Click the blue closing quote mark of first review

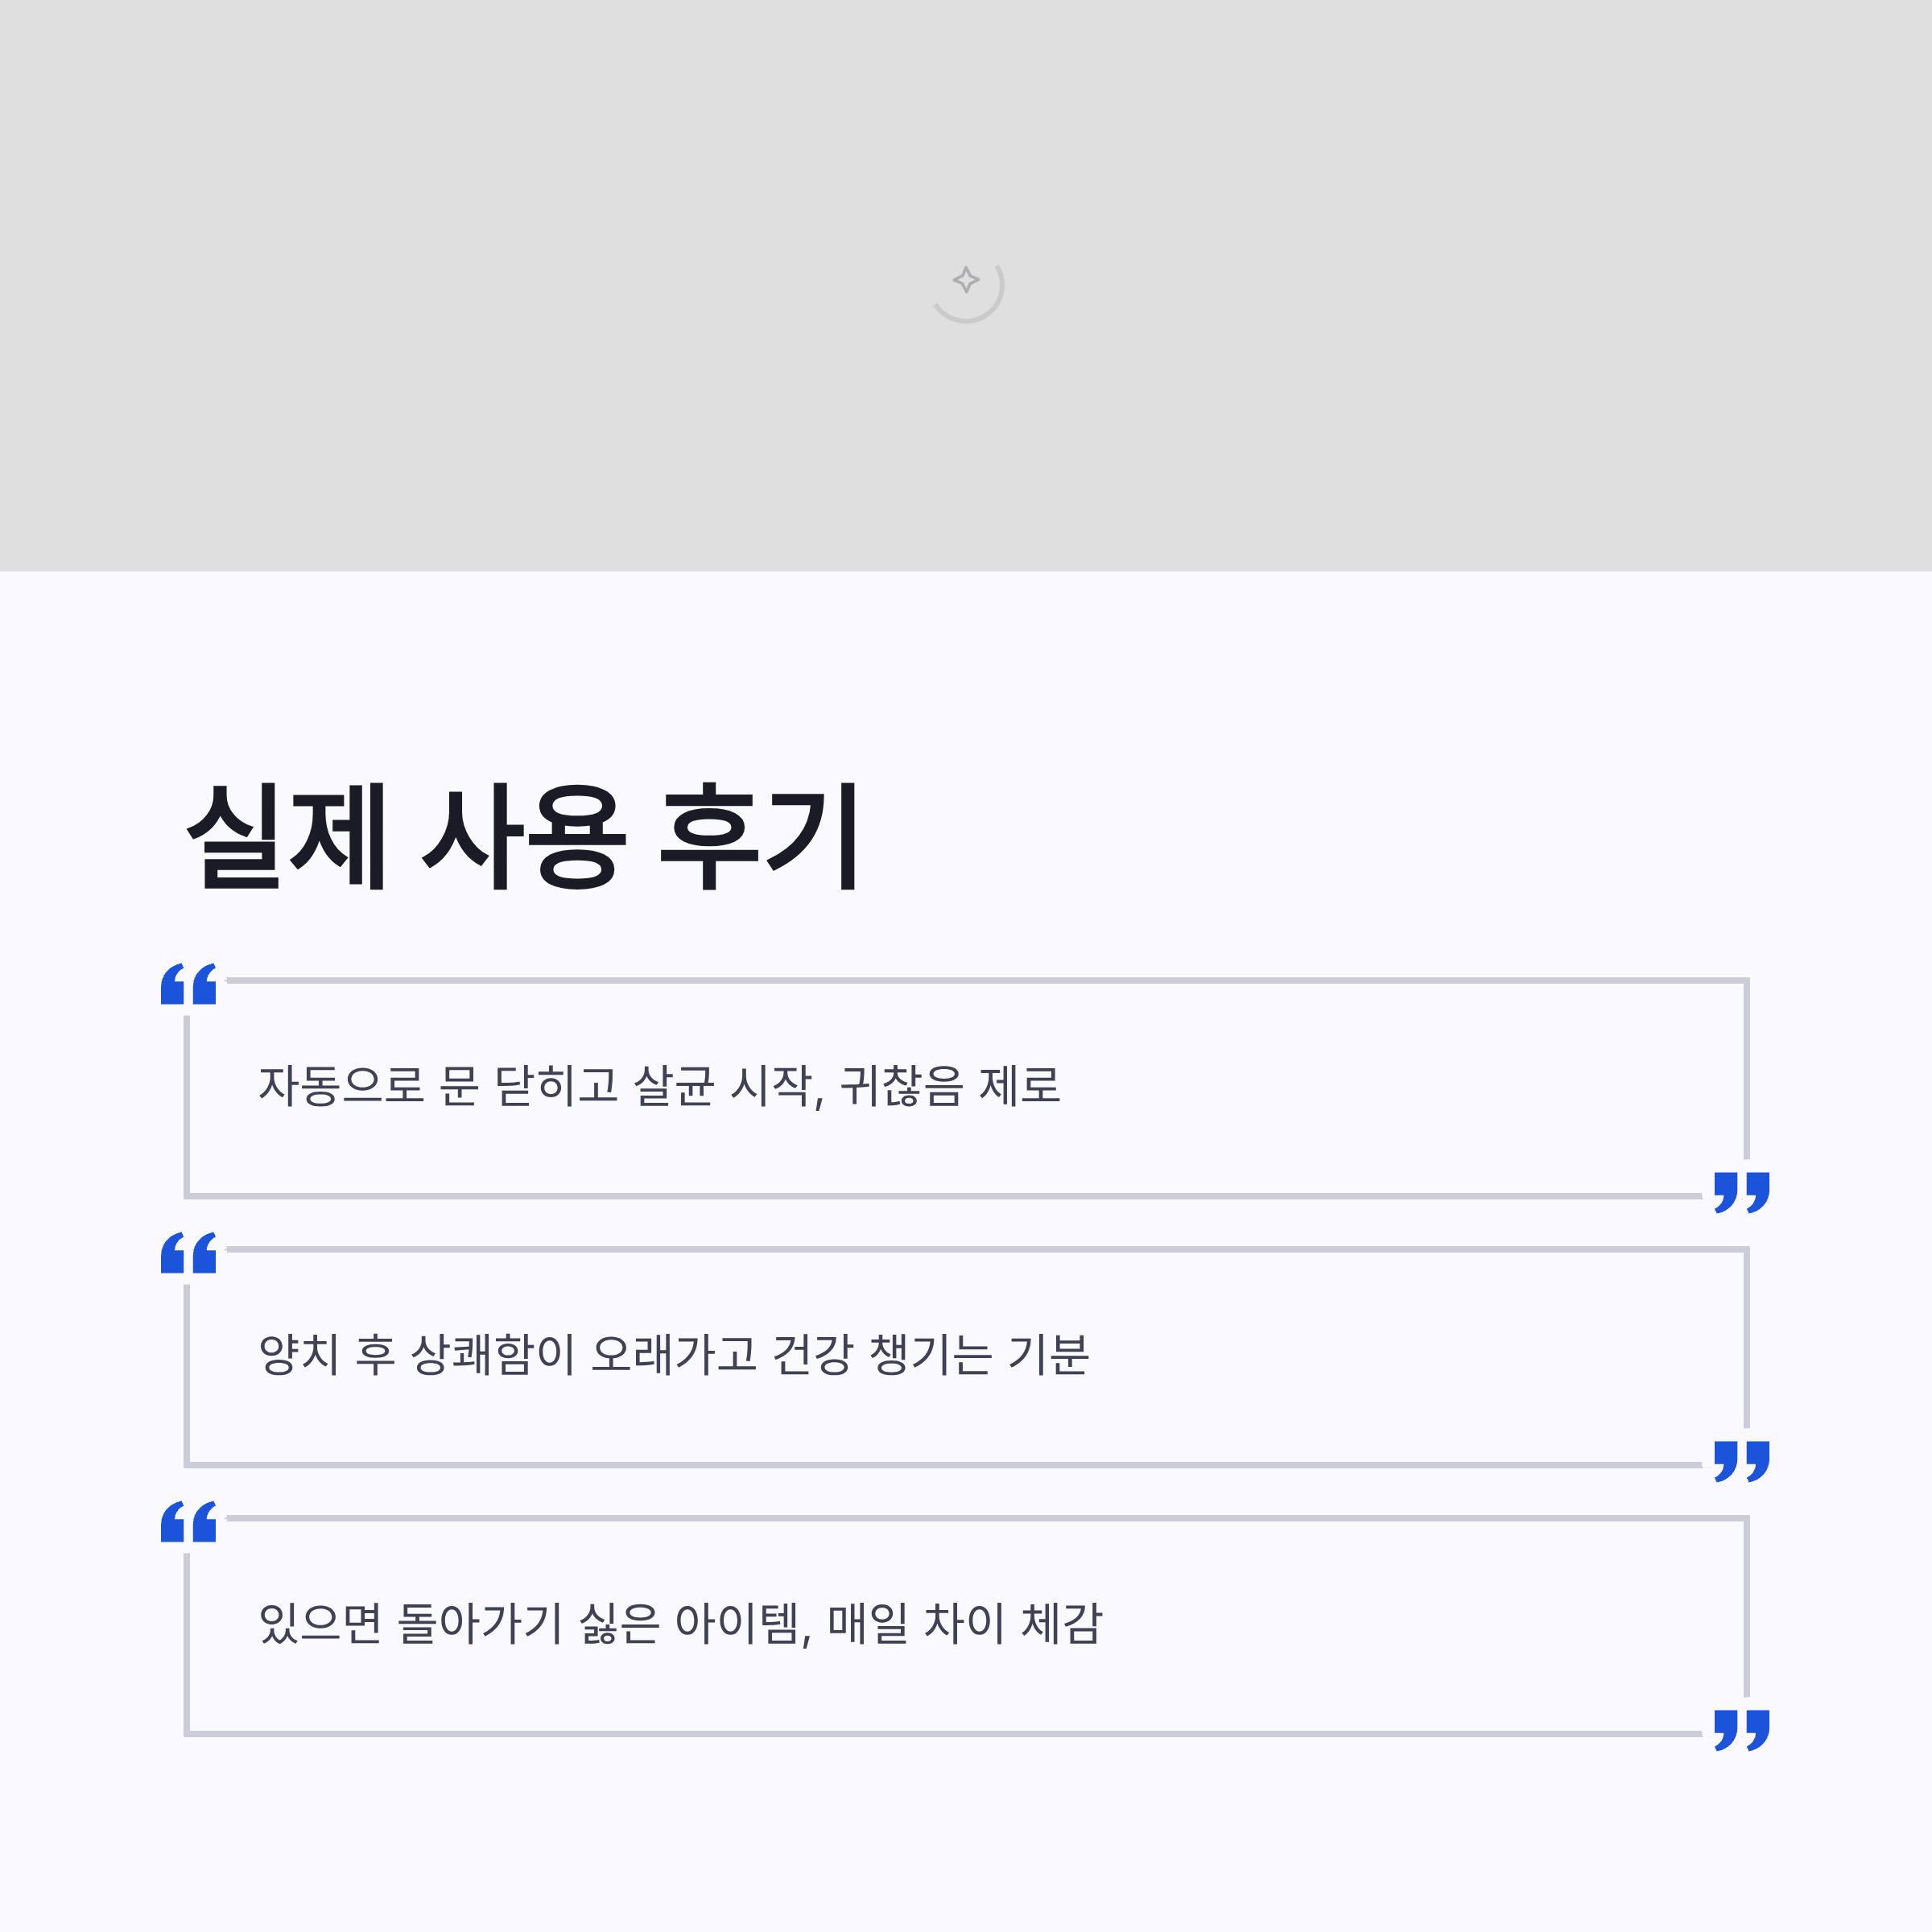(x=1741, y=1192)
